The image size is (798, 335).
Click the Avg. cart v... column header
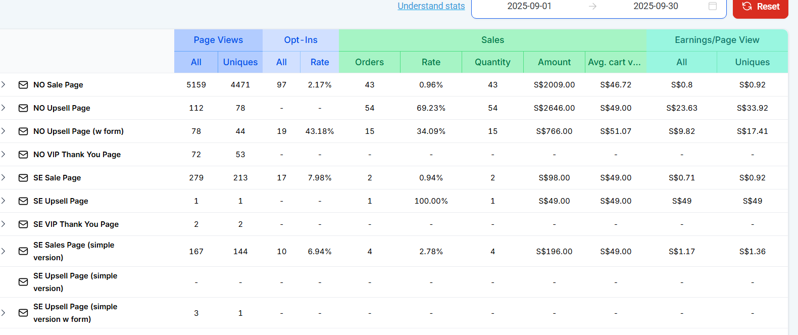click(x=615, y=62)
